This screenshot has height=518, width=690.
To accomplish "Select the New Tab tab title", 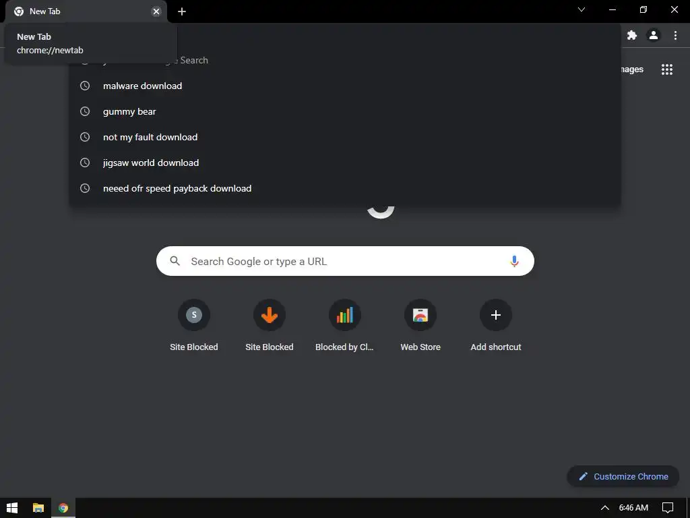I will pos(45,11).
